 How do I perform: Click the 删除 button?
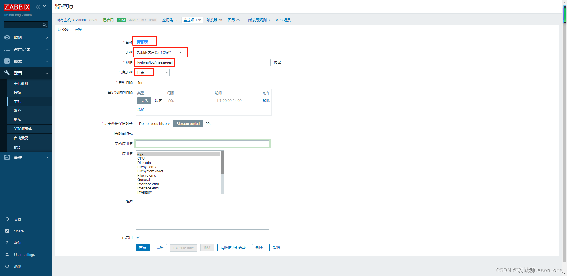[259, 248]
